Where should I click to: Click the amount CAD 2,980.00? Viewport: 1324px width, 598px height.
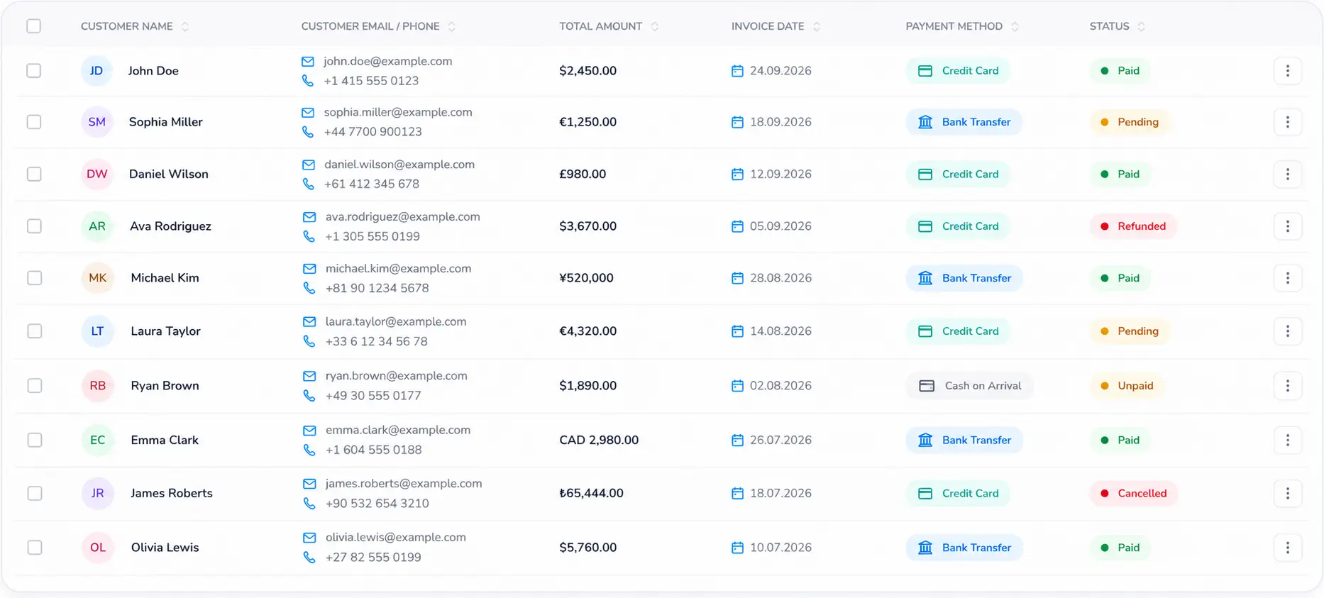(599, 440)
